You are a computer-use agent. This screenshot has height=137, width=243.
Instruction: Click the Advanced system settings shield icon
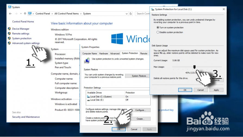tap(9, 43)
